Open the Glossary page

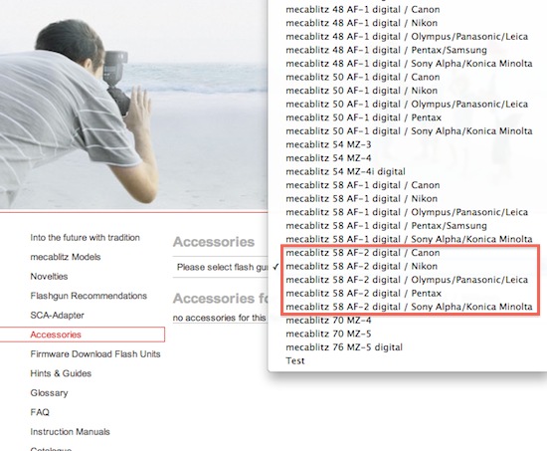(x=49, y=393)
